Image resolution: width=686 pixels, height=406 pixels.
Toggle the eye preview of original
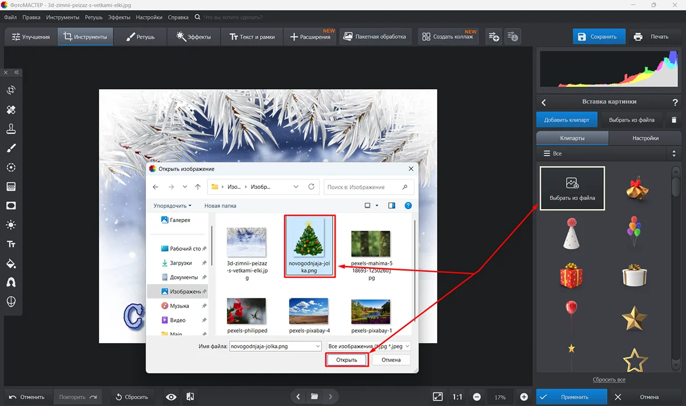pos(170,397)
